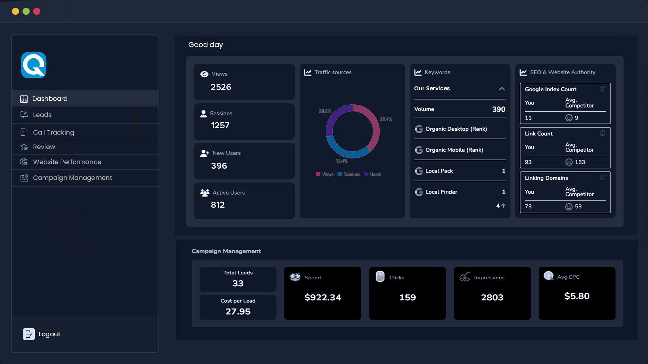Click the Traffic sources chart icon
The width and height of the screenshot is (648, 364).
tap(308, 72)
